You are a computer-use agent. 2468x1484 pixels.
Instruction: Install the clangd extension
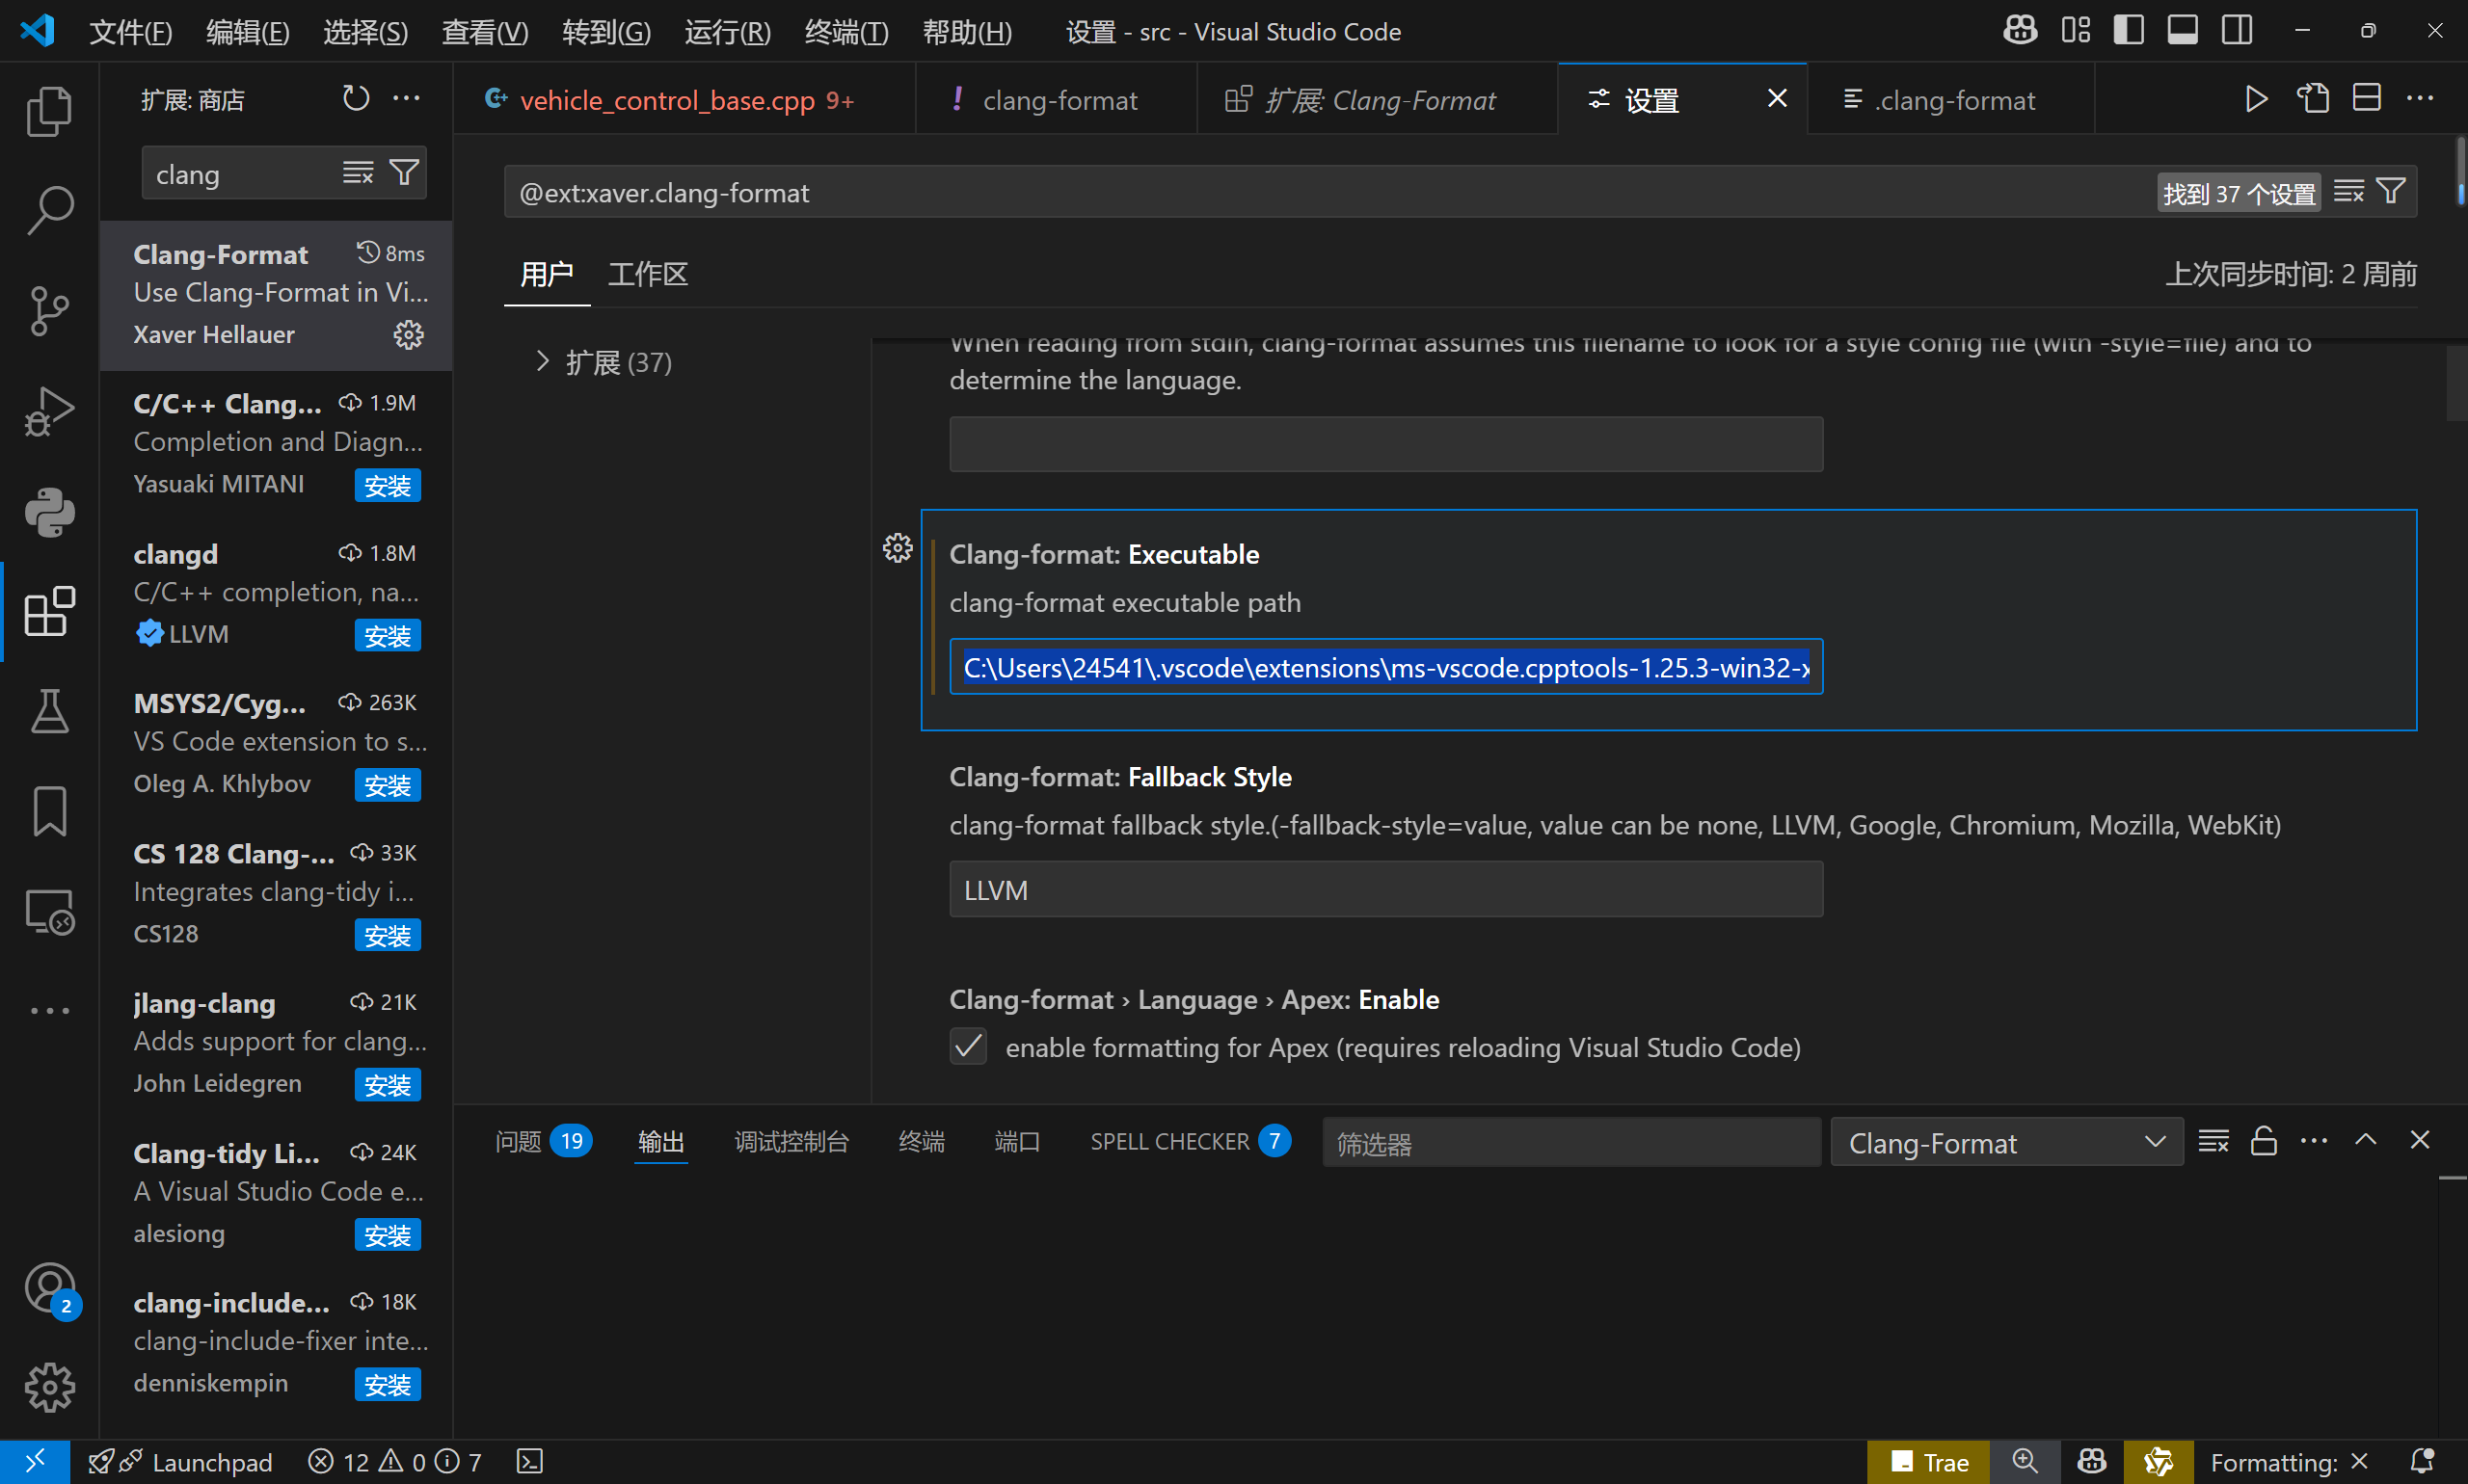(x=388, y=635)
